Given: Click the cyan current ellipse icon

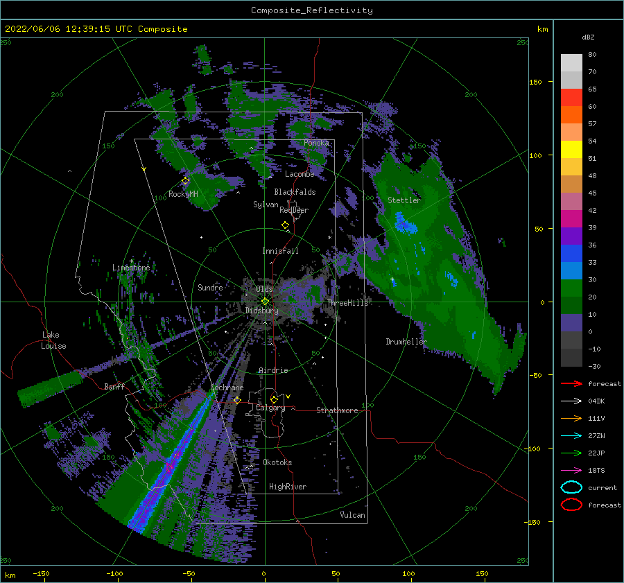Looking at the screenshot, I should point(571,487).
